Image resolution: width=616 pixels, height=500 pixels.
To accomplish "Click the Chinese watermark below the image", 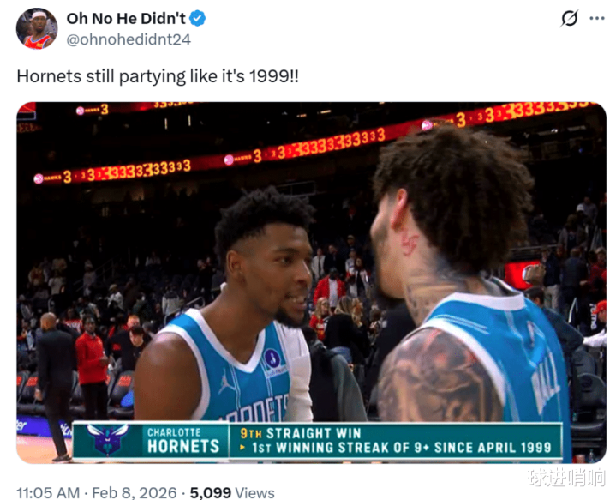I will [x=566, y=478].
